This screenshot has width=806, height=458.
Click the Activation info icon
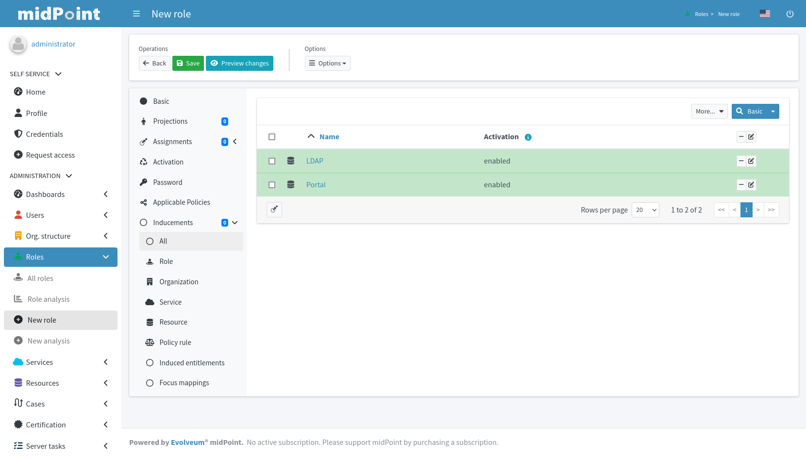(528, 137)
